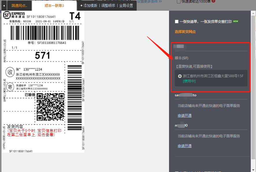The width and height of the screenshot is (256, 172).
Task: Click the green NEW badge
Action: [236, 22]
